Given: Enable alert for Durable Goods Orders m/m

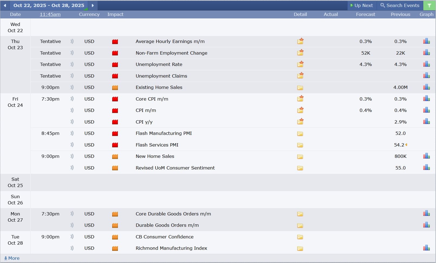Looking at the screenshot, I should pos(72,225).
